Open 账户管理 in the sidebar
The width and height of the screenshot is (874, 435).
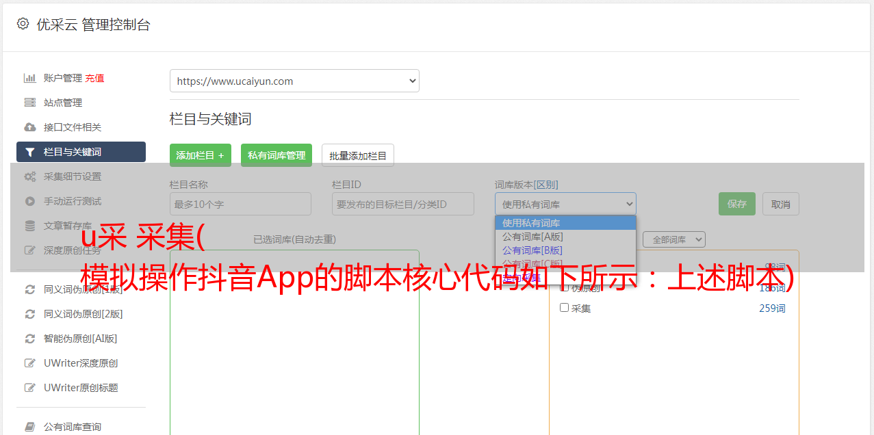[63, 78]
